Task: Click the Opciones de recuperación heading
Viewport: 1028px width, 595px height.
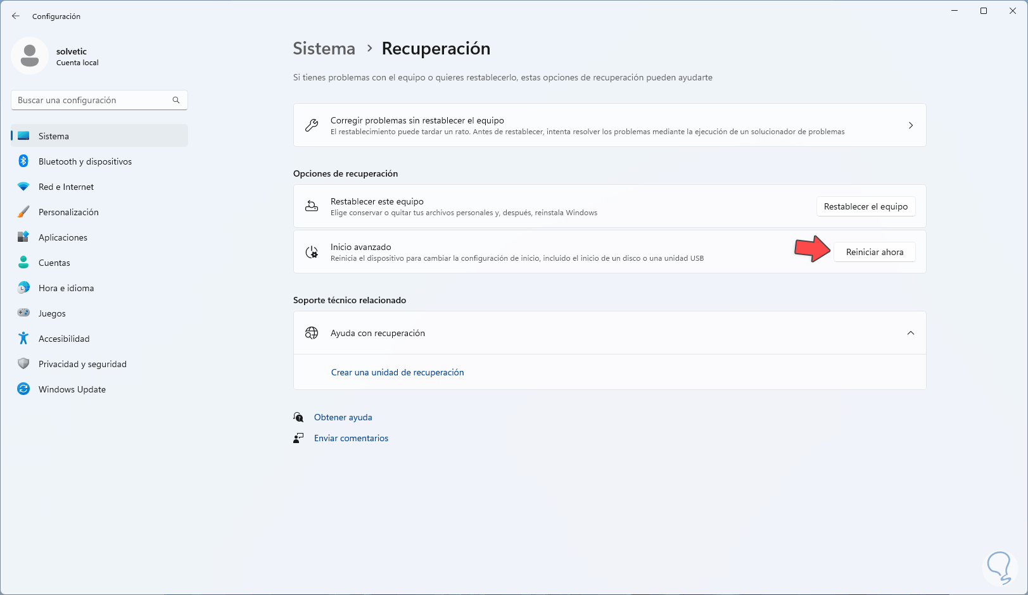Action: pos(346,173)
